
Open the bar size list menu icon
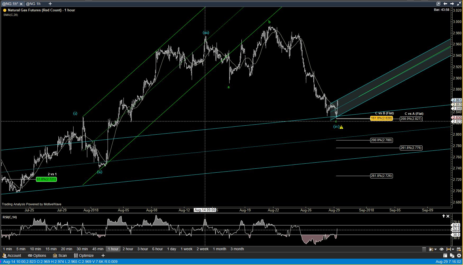pos(424,249)
